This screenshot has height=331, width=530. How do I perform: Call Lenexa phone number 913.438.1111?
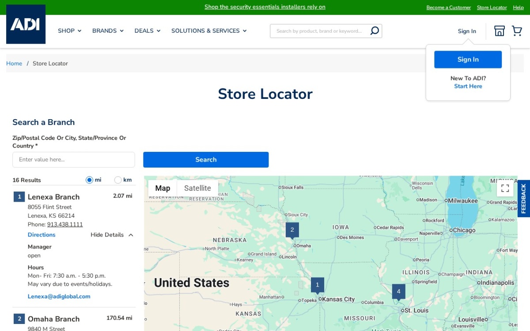(x=65, y=225)
